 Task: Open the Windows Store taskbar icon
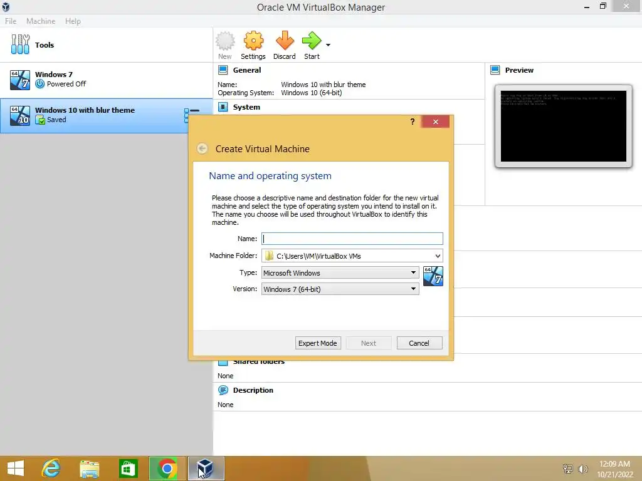coord(128,468)
